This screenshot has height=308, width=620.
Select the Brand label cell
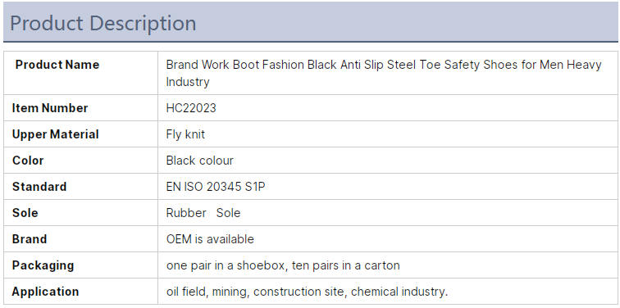point(80,239)
